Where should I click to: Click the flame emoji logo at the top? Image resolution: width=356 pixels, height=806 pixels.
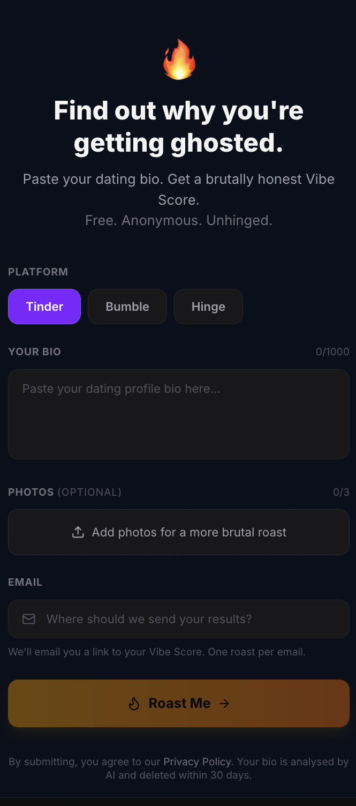(178, 59)
